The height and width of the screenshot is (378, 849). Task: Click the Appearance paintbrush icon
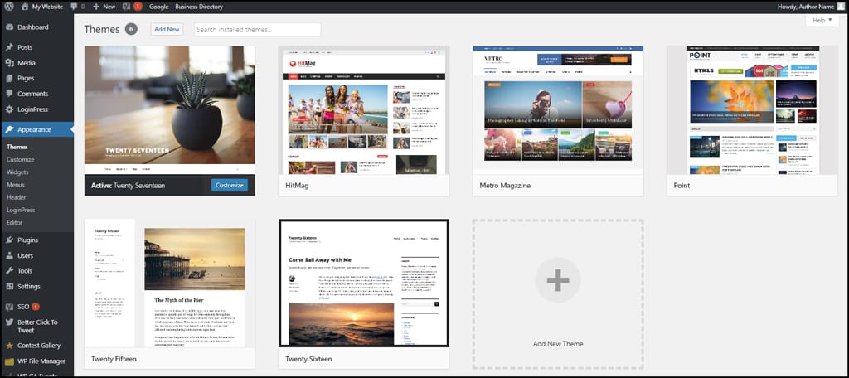(9, 129)
